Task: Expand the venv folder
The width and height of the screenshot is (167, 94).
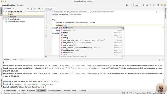Action: point(6,14)
